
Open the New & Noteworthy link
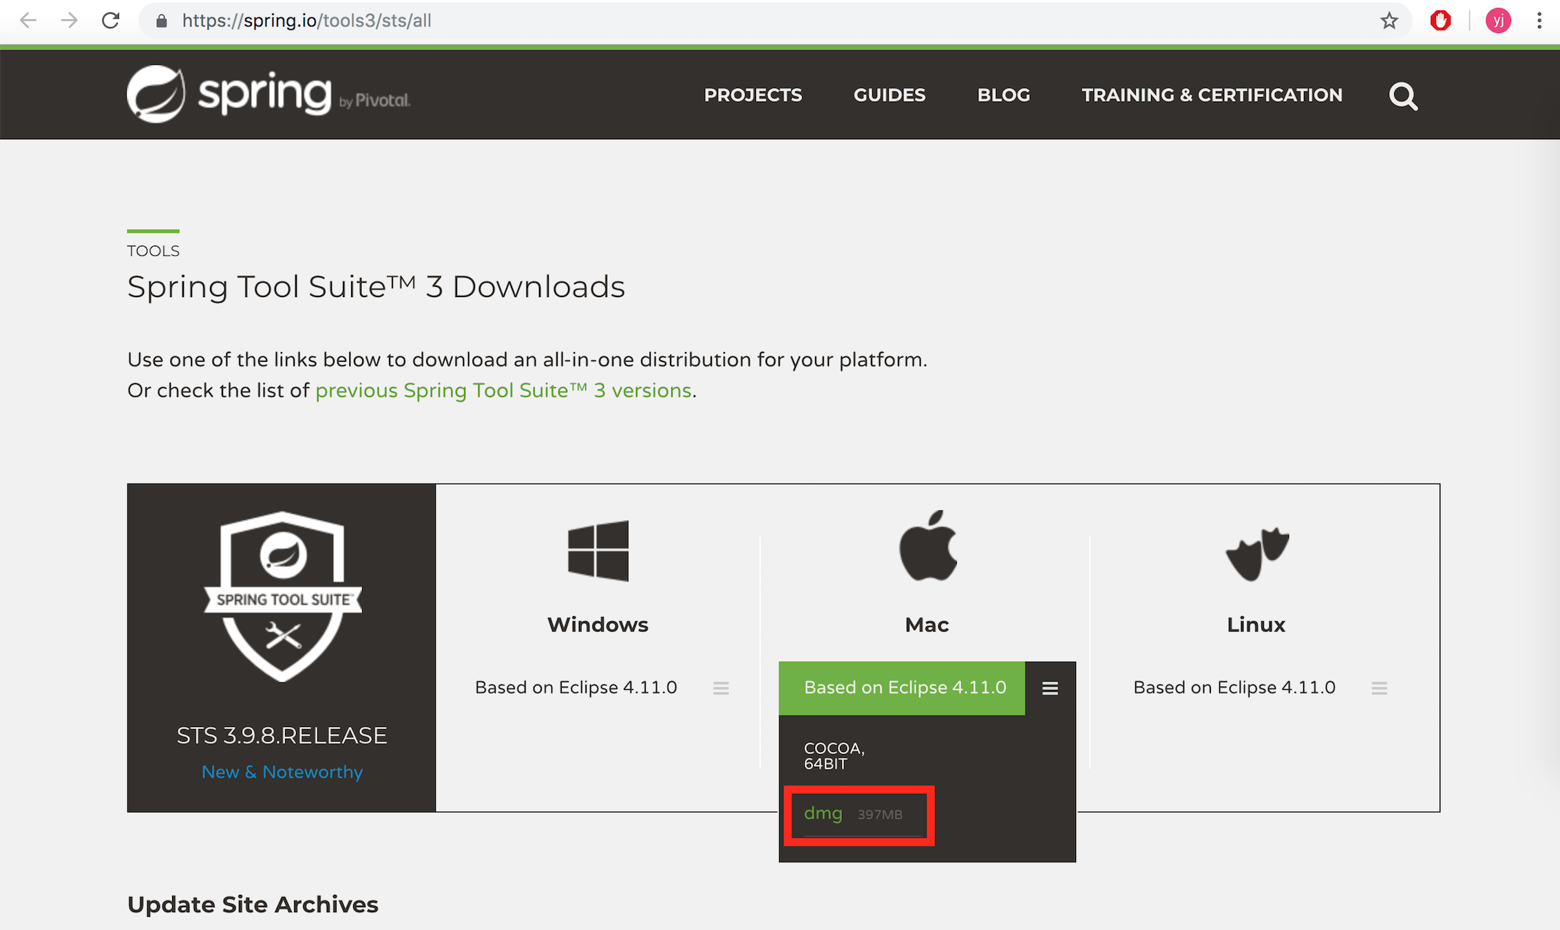(x=282, y=772)
